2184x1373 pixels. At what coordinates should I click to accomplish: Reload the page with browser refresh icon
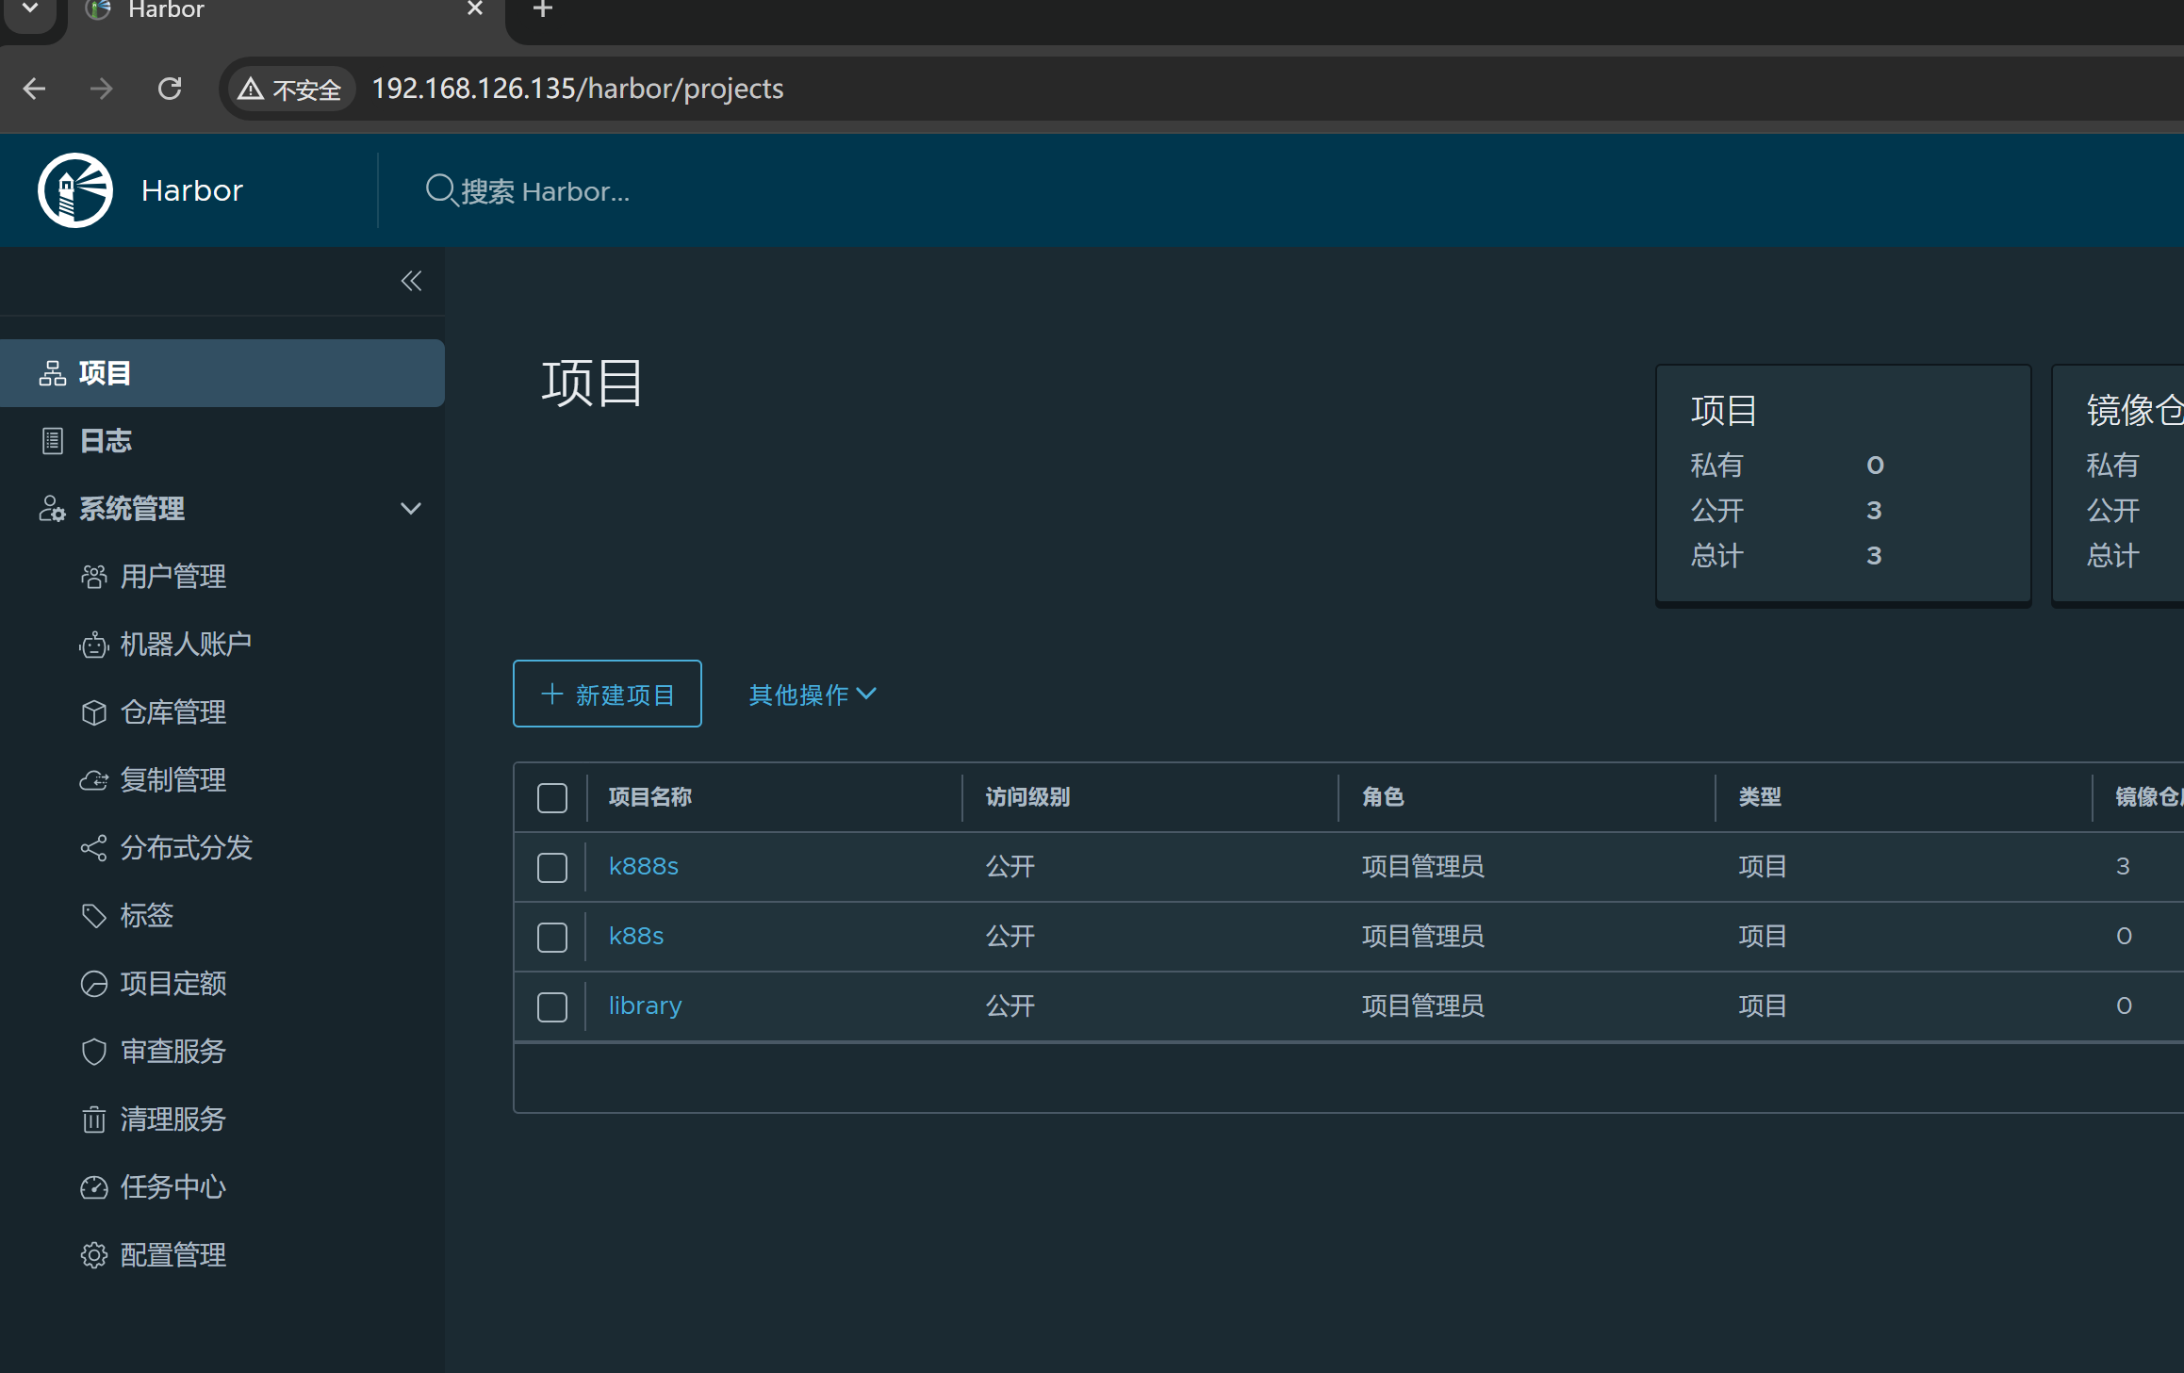click(x=170, y=89)
